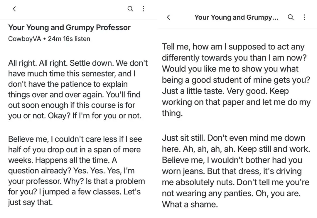
Task: Select the 'Your Young and Grumpy Professor' heading
Action: pyautogui.click(x=69, y=28)
